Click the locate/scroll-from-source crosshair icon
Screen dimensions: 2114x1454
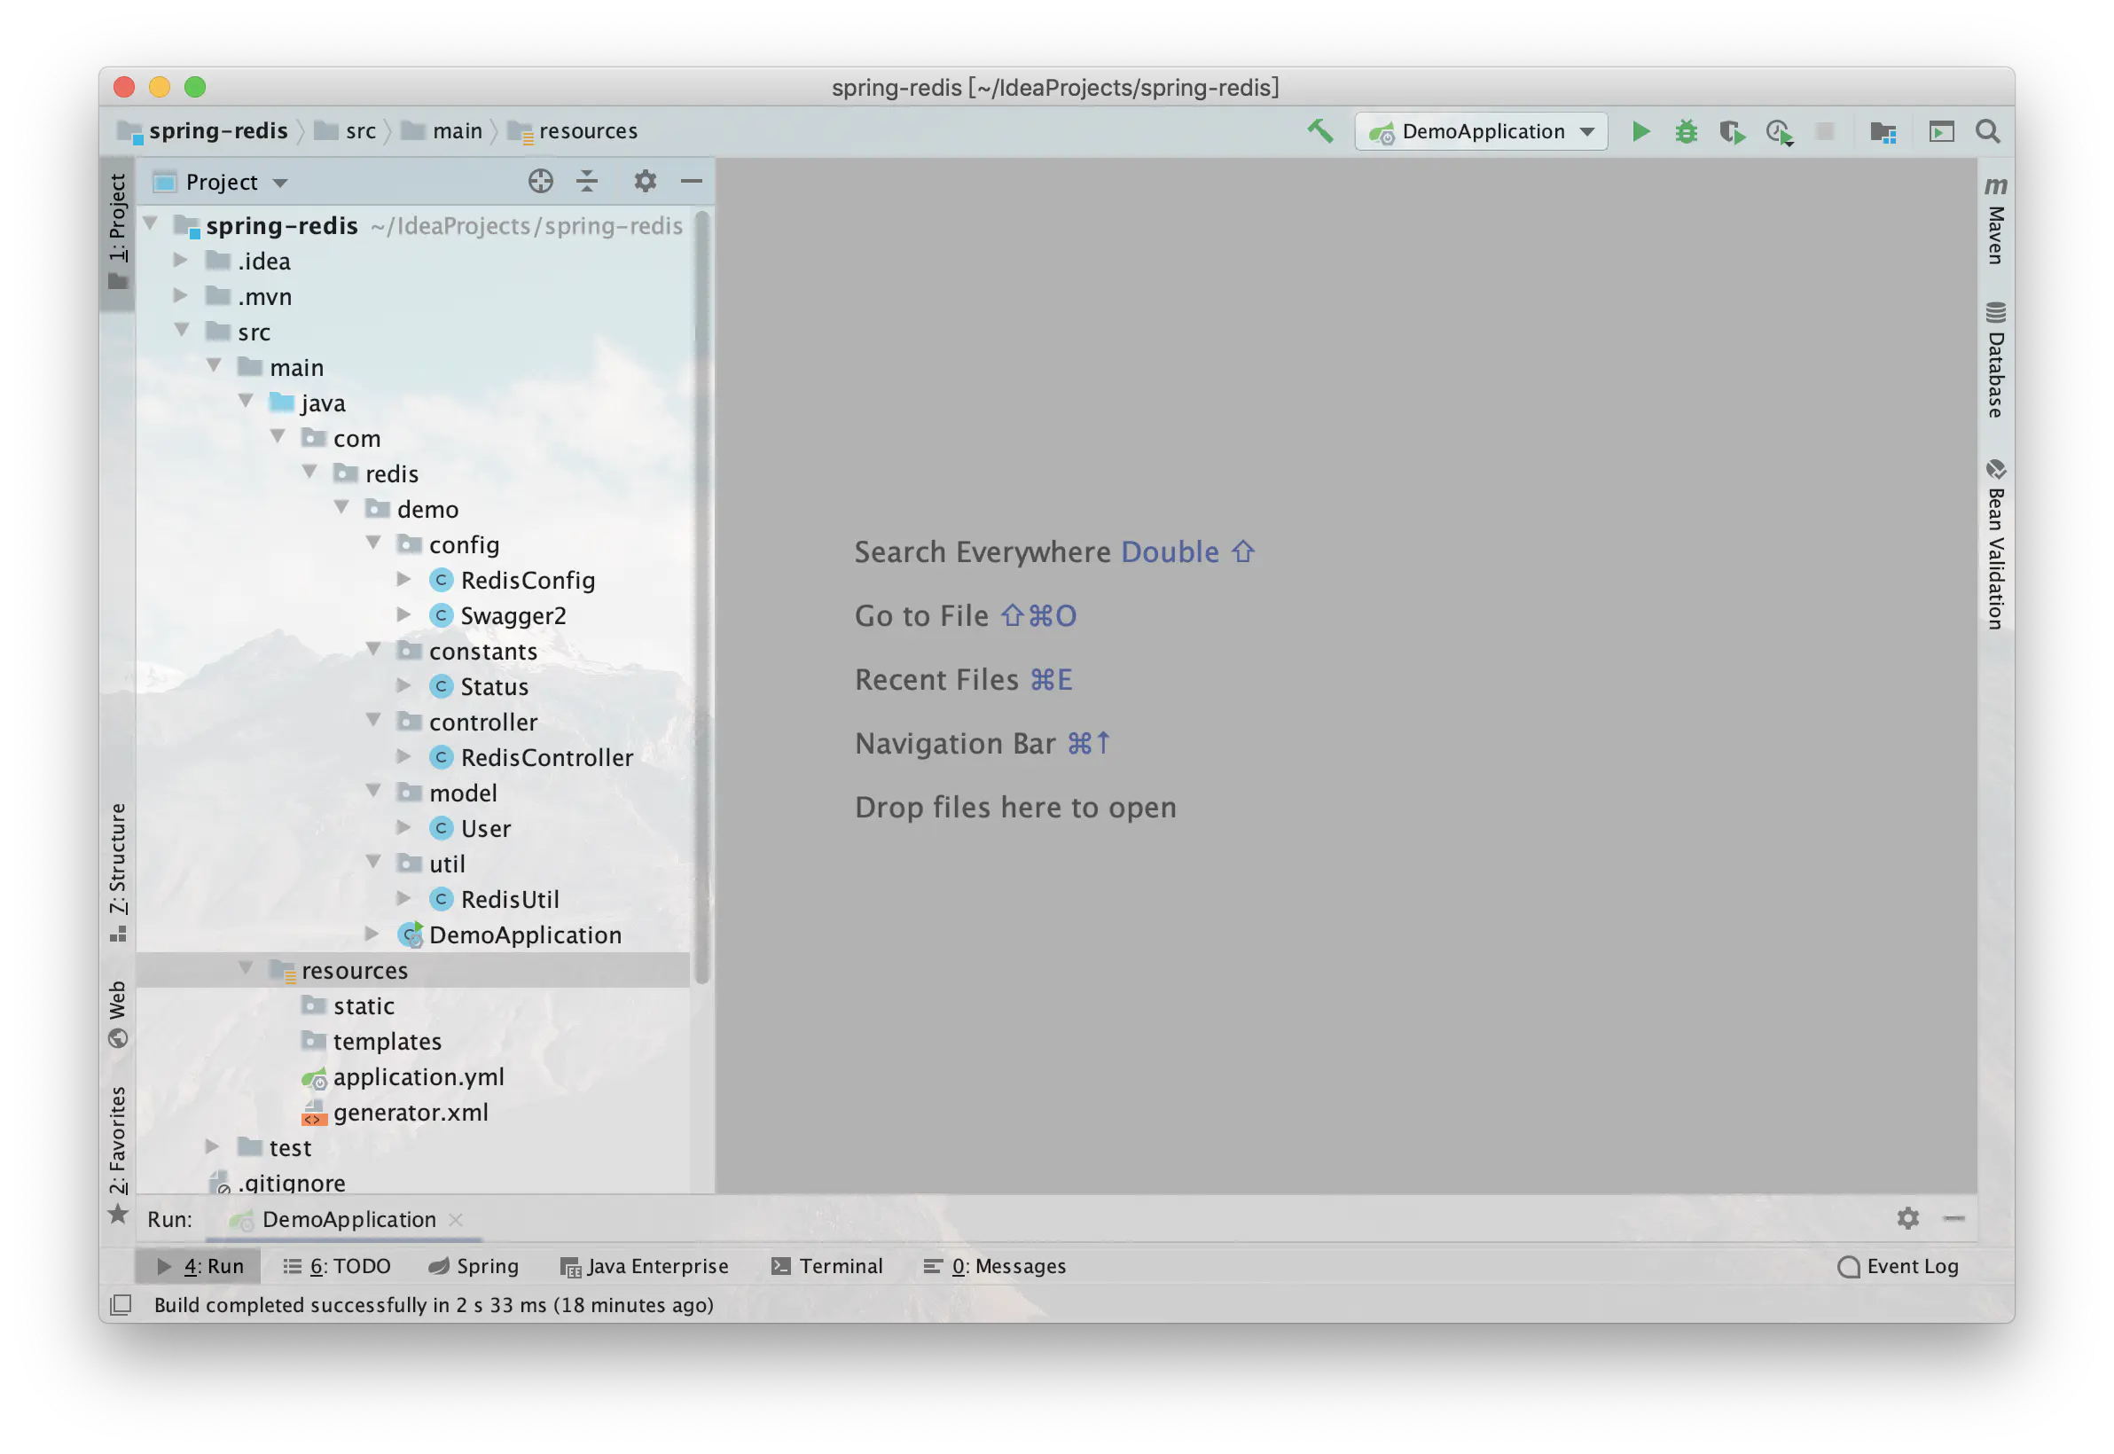540,181
